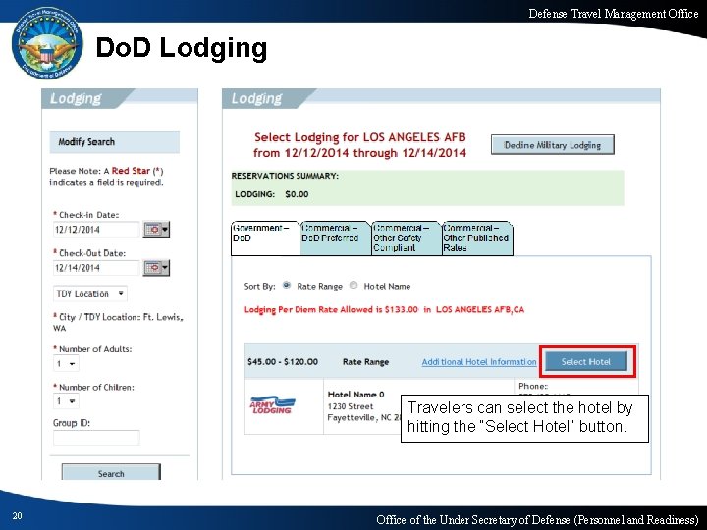Viewport: 707px width, 530px height.
Task: Open Commercial – Other Published Rates tab
Action: point(477,238)
